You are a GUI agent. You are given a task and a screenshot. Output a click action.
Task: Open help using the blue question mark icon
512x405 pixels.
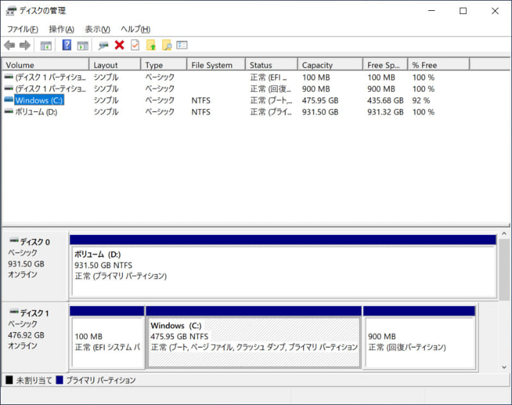(66, 45)
